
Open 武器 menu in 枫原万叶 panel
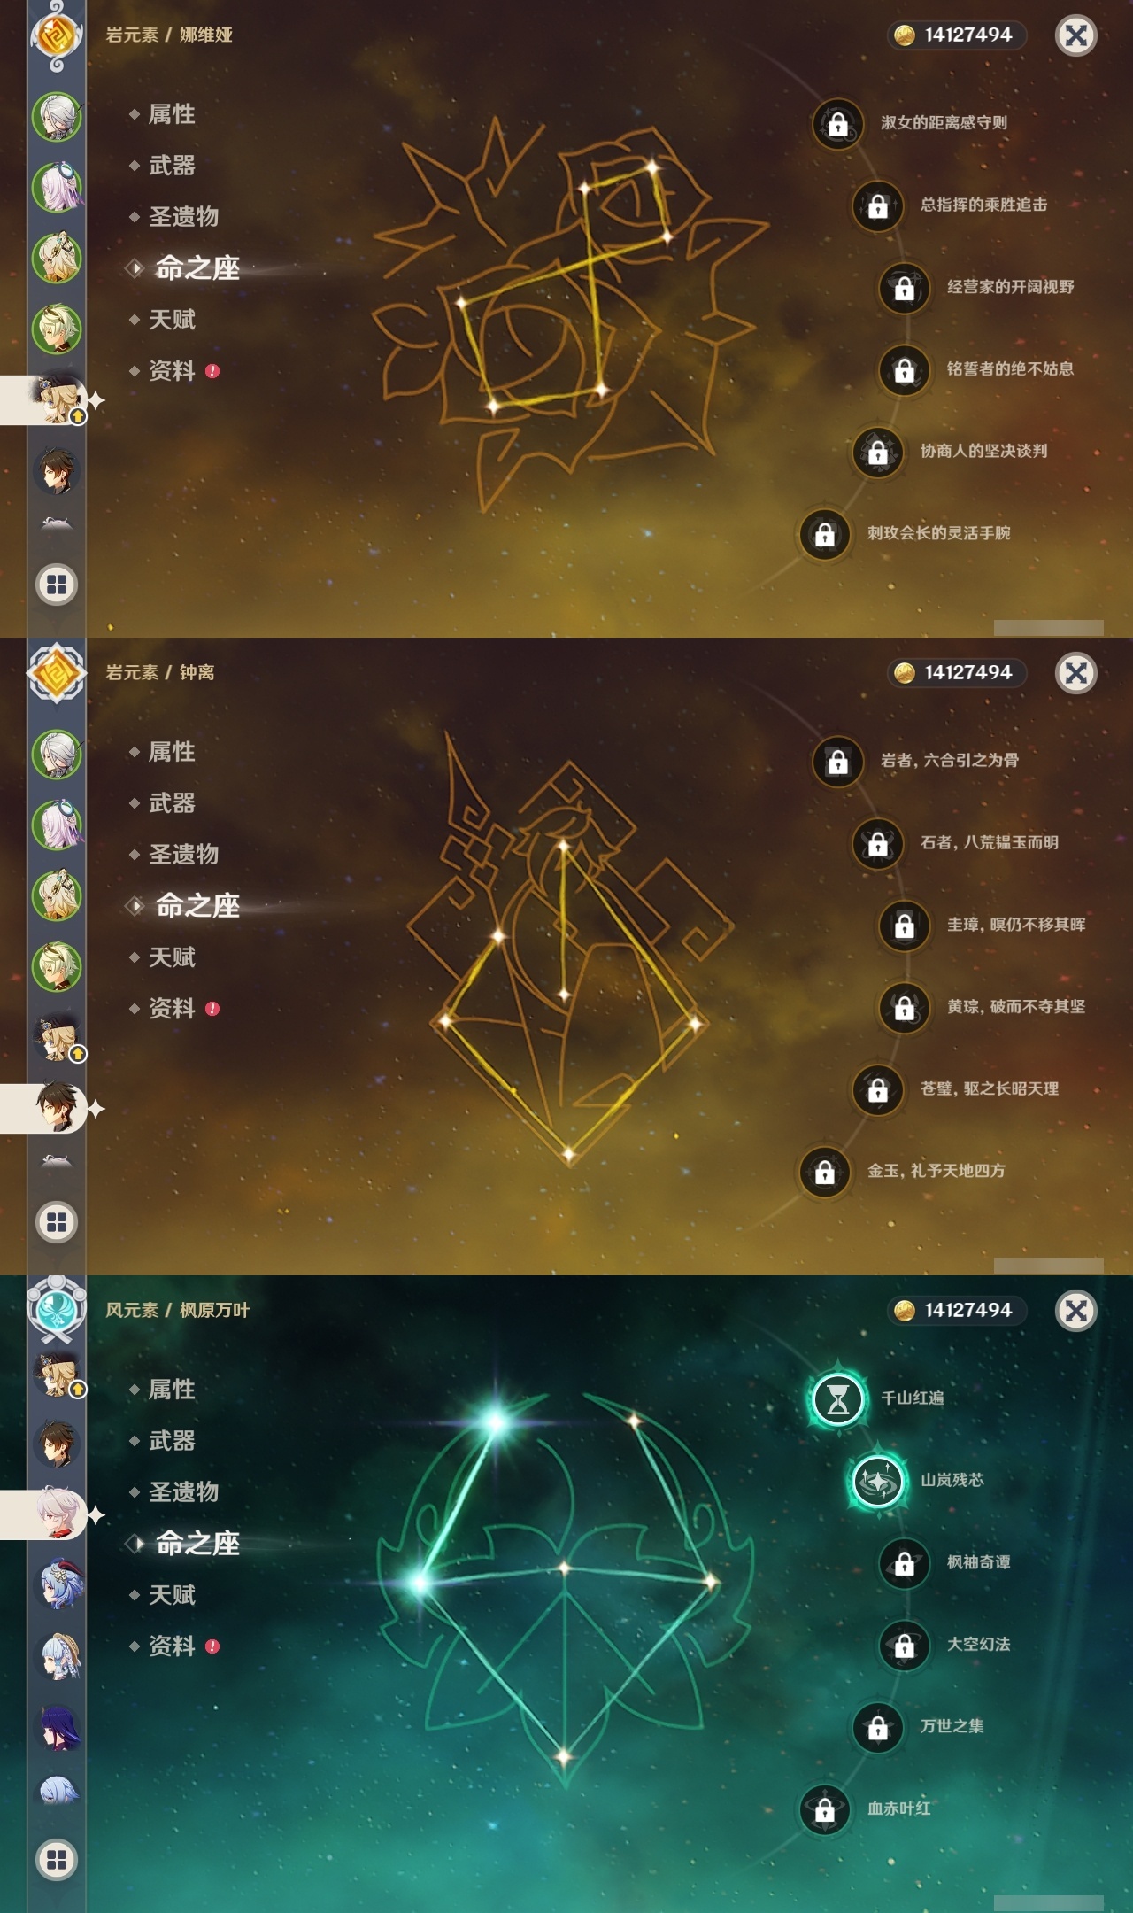(172, 1441)
